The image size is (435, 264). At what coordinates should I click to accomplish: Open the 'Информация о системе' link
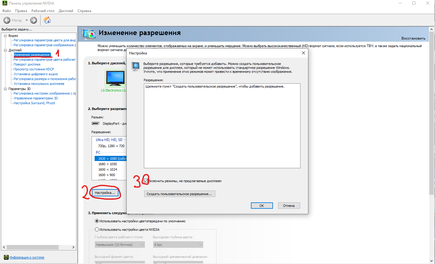click(x=27, y=257)
